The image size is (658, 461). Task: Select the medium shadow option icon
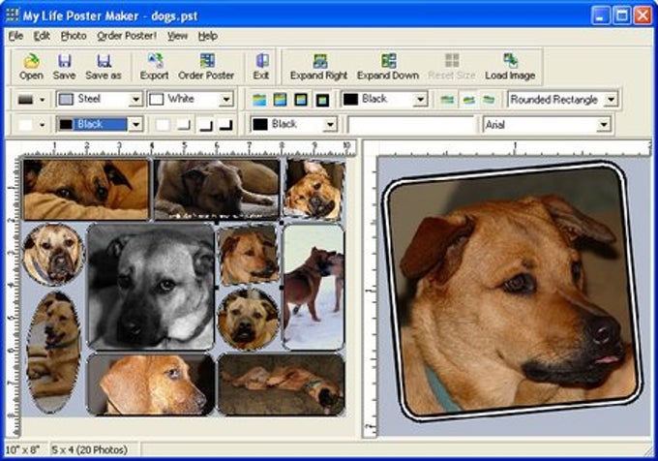pyautogui.click(x=205, y=124)
